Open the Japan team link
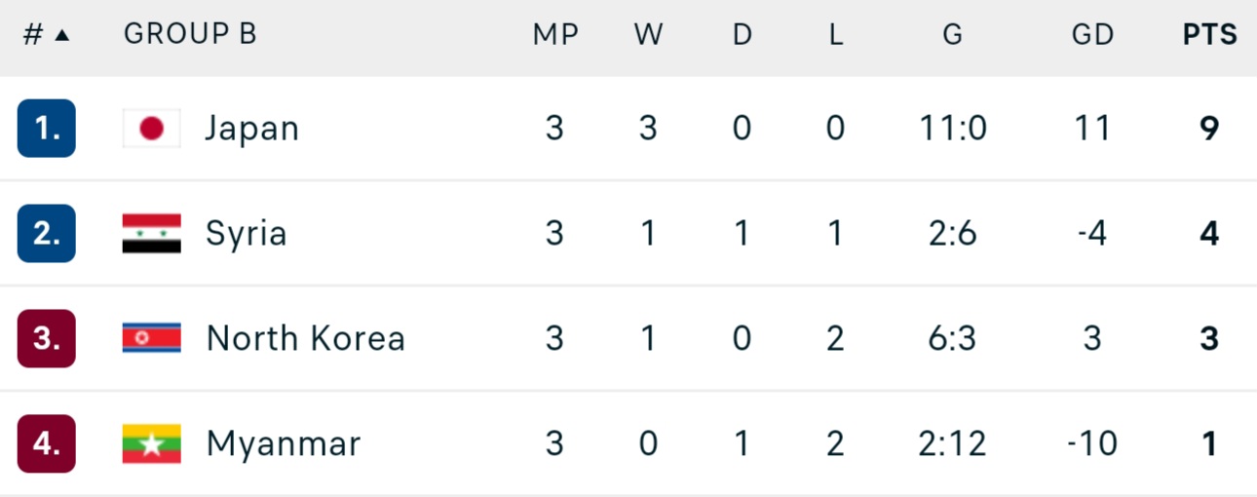Viewport: 1257px width, 497px height. (x=251, y=129)
